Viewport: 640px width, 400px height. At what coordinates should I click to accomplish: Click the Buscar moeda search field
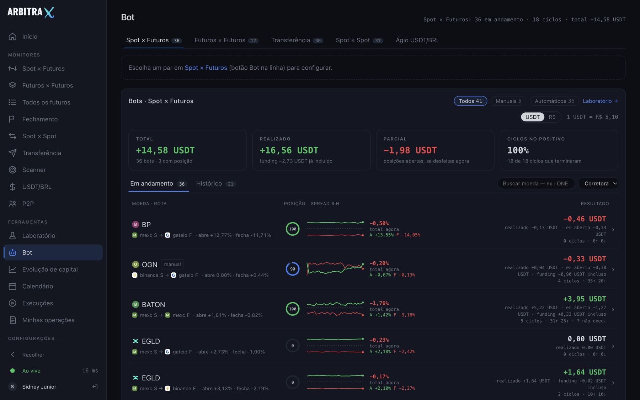coord(536,183)
